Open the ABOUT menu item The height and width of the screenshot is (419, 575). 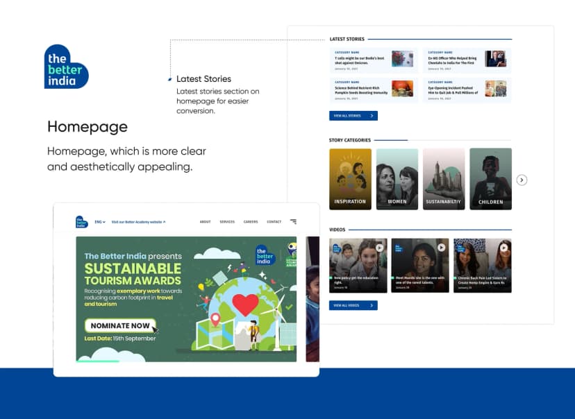coord(205,221)
